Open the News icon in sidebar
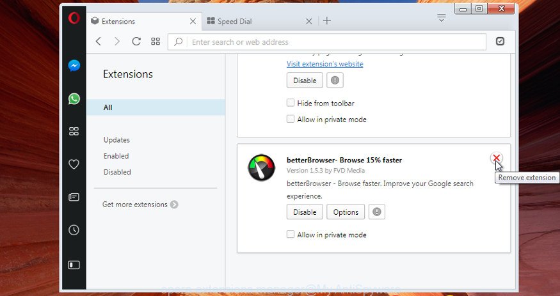This screenshot has height=296, width=560. [x=74, y=197]
